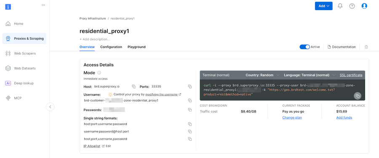
Task: Copy the Host value
Action: pos(133,86)
